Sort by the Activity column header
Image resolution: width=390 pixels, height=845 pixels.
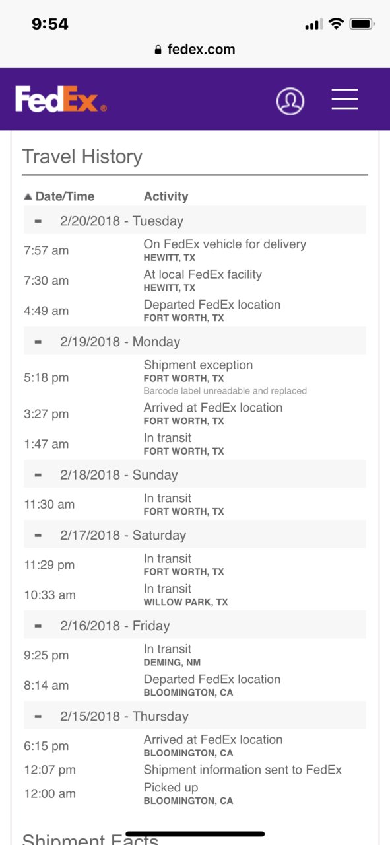click(x=166, y=196)
